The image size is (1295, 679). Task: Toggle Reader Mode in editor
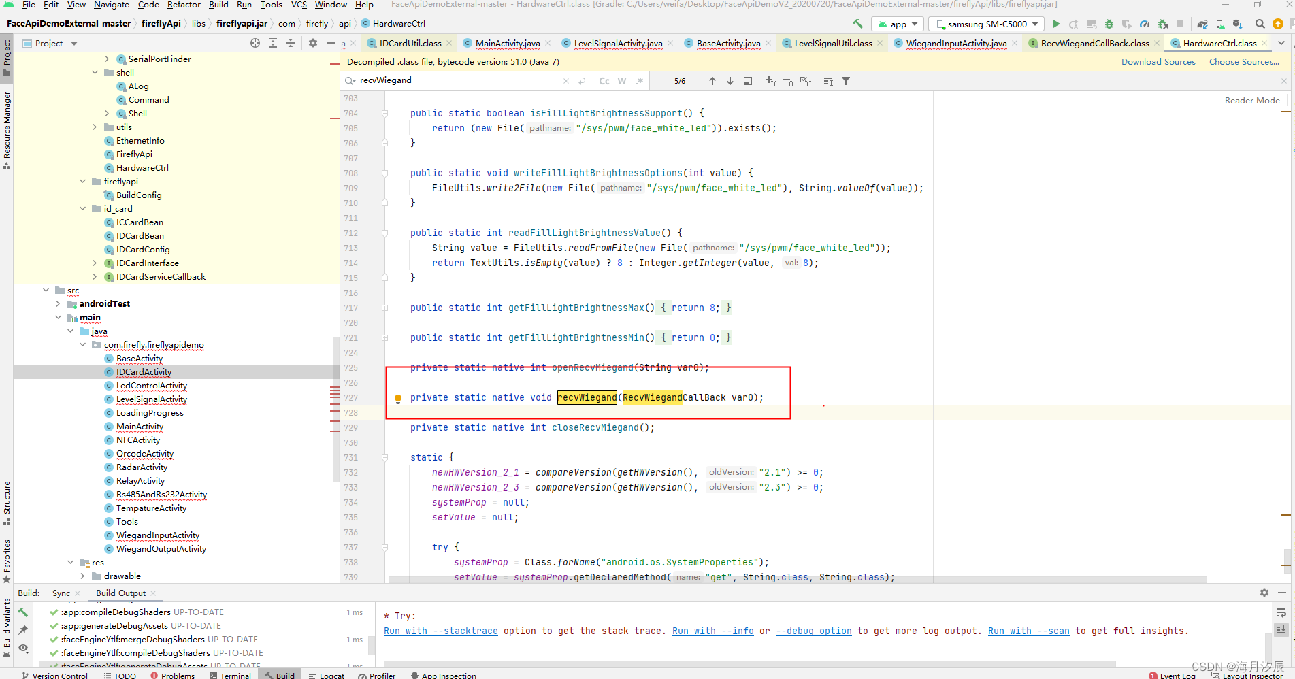(x=1252, y=100)
